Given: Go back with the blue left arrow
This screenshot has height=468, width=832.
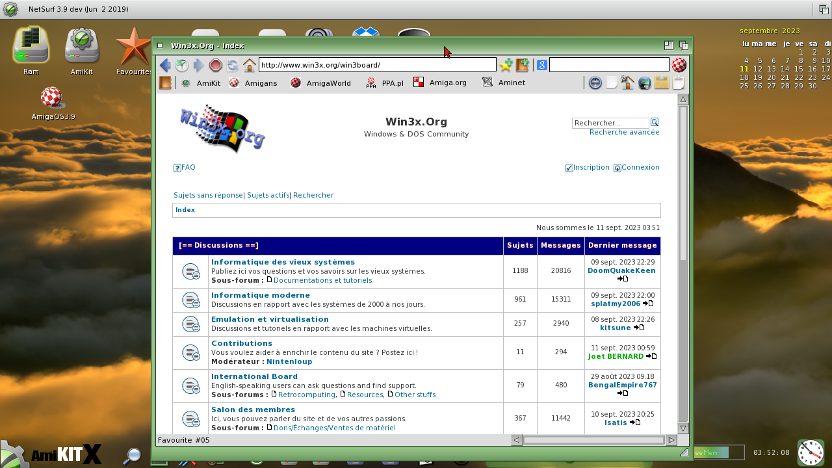Looking at the screenshot, I should click(165, 65).
